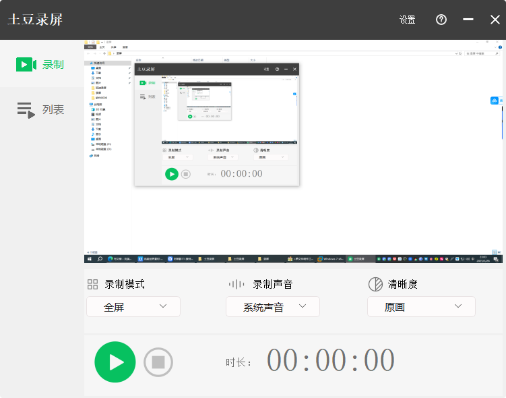Click the 清晰度 label with circle icon
506x398 pixels.
(x=393, y=284)
